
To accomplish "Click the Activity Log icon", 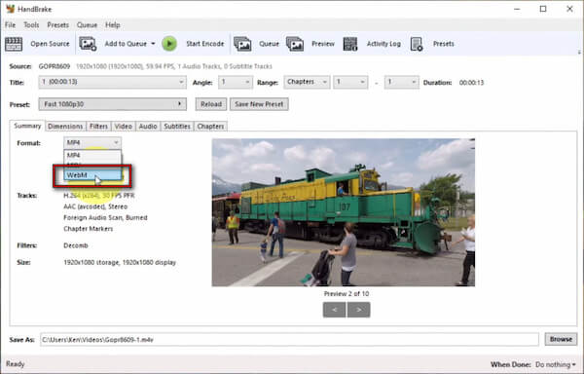I will [x=350, y=44].
